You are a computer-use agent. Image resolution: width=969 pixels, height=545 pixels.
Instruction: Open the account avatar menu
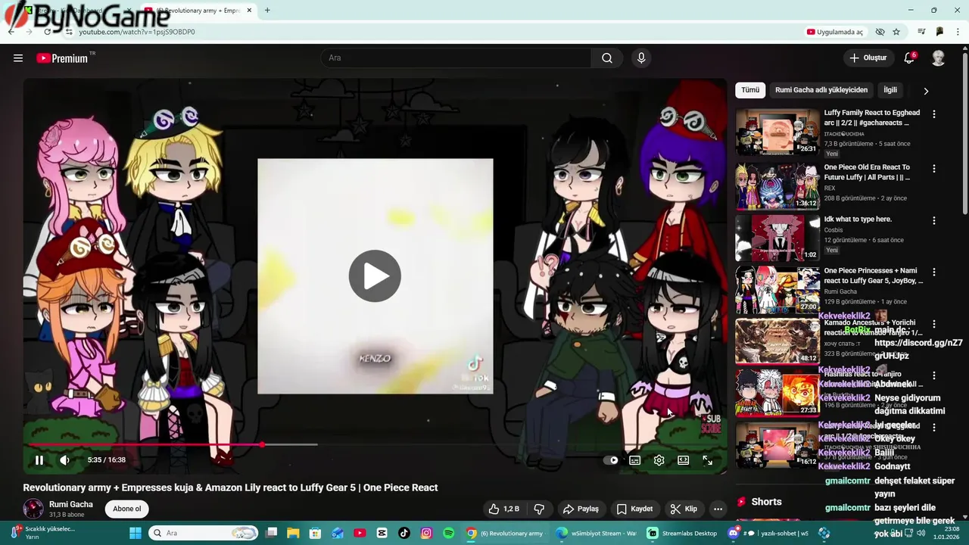pos(938,58)
